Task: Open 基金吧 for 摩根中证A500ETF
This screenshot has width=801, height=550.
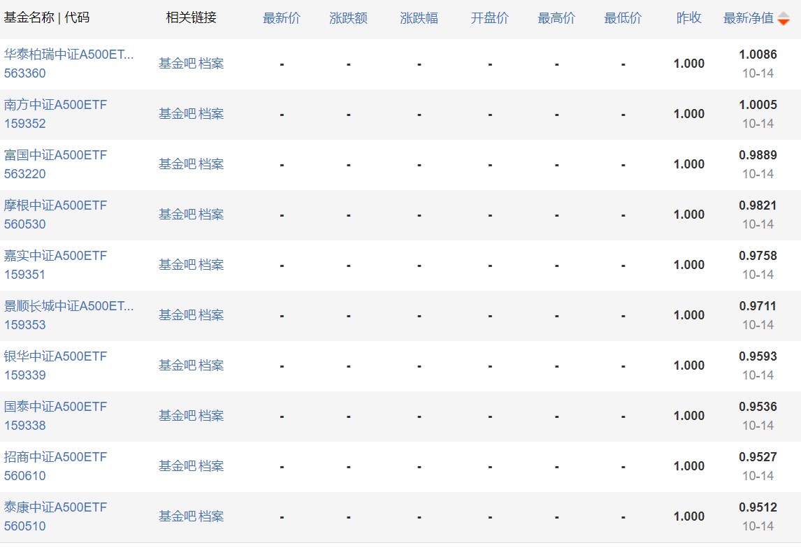Action: [x=178, y=214]
